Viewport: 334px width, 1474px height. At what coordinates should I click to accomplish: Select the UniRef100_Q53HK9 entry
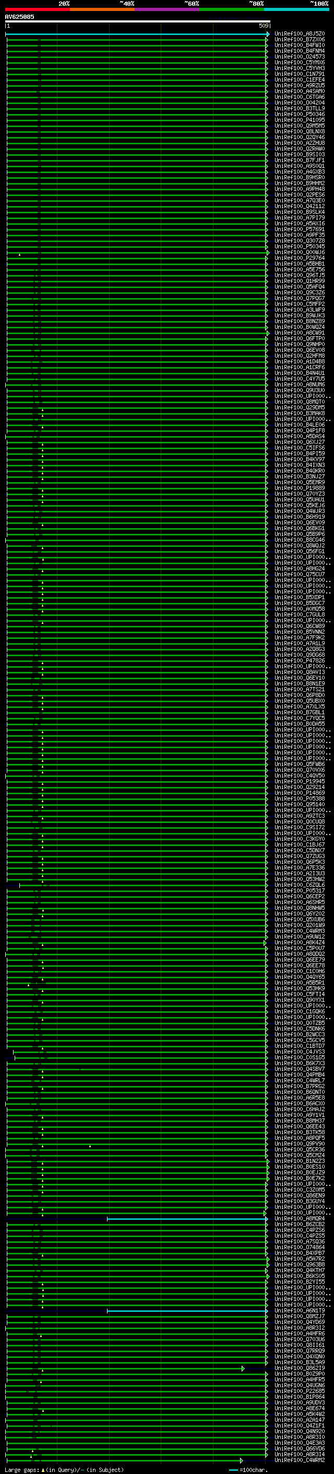click(x=300, y=988)
